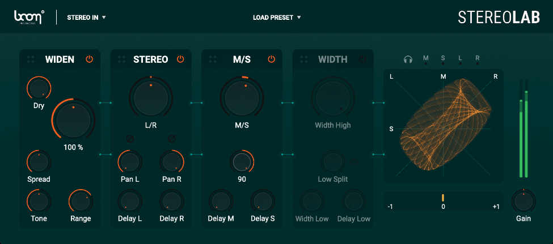The width and height of the screenshot is (553, 244).
Task: Click the Width High knob
Action: tap(333, 99)
